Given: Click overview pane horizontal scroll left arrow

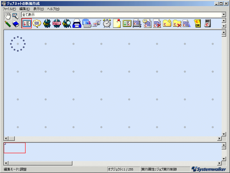Looking at the screenshot, I should click(6, 163).
